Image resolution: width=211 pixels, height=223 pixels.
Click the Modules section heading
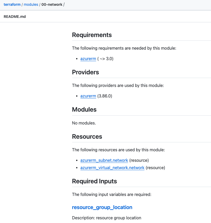click(x=84, y=110)
